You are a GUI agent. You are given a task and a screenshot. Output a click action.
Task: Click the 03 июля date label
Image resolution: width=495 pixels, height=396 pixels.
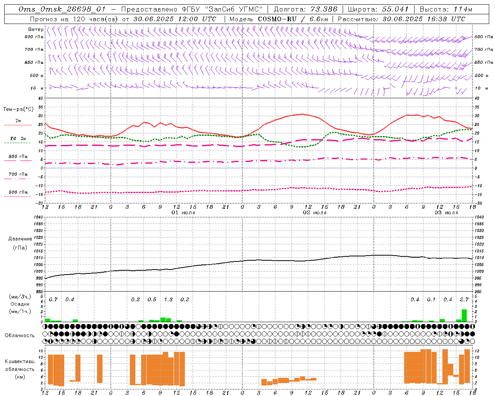coord(446,213)
